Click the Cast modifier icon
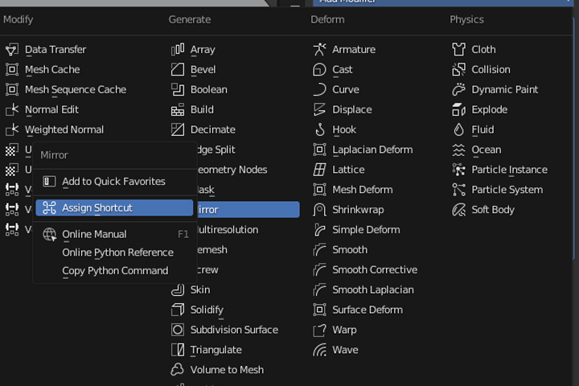 [x=319, y=69]
